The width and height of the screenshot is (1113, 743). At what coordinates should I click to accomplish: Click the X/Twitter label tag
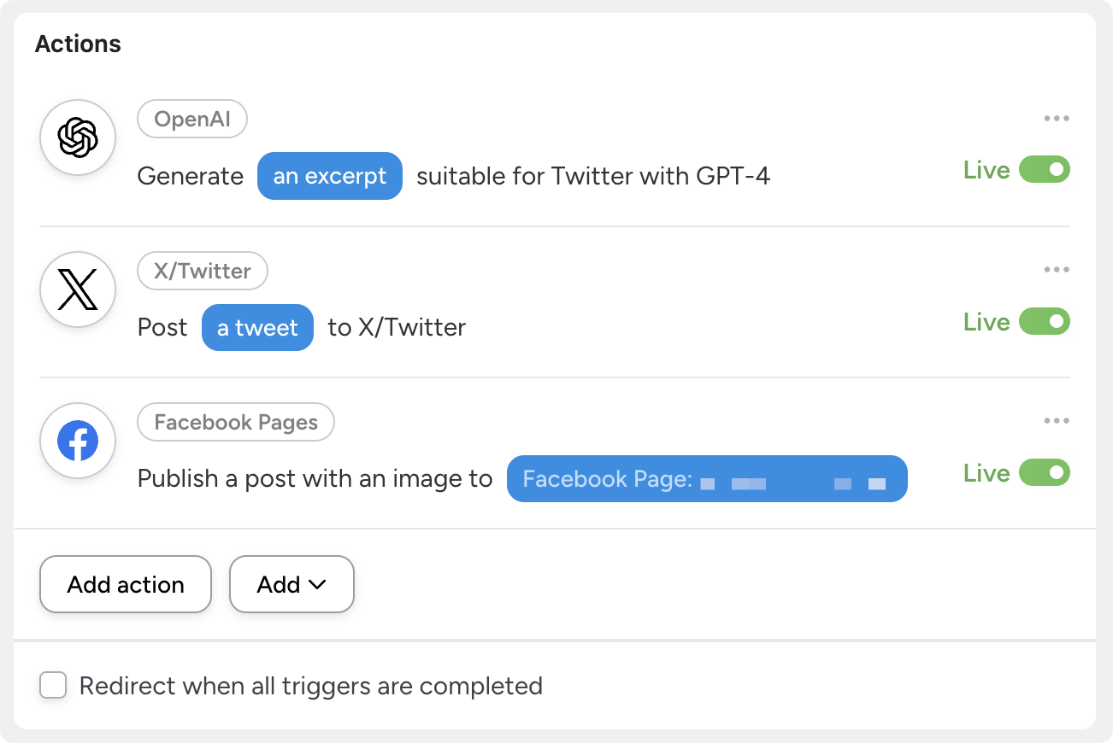tap(203, 271)
